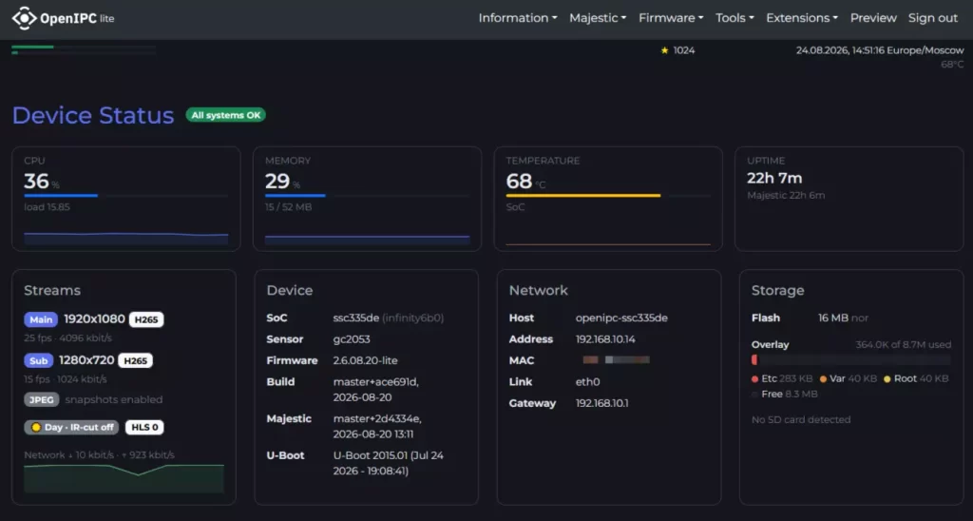Click hostname openipc-ssc335de
973x521 pixels.
point(621,318)
